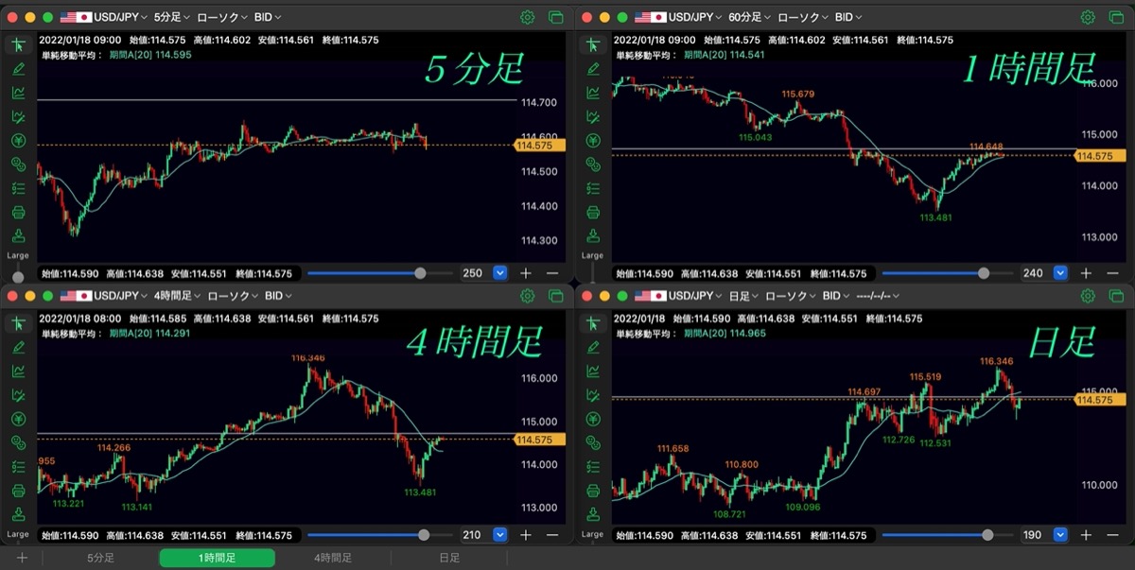Open 4時間足 timeframe dropdown

(177, 296)
